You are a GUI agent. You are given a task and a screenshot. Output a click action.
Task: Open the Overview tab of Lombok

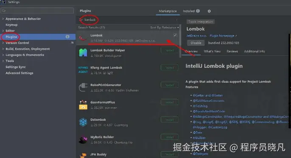tap(191, 51)
